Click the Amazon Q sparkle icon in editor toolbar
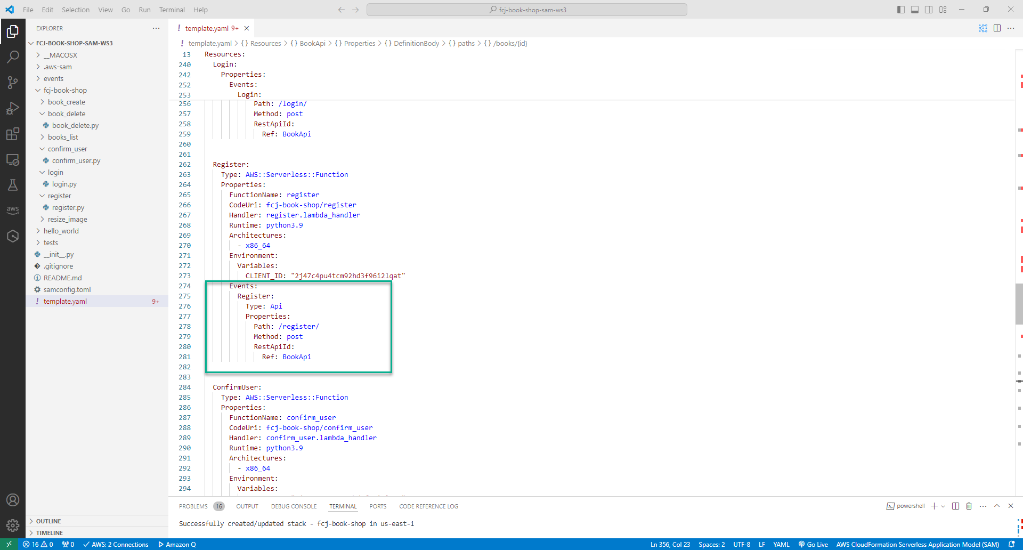 (x=983, y=28)
